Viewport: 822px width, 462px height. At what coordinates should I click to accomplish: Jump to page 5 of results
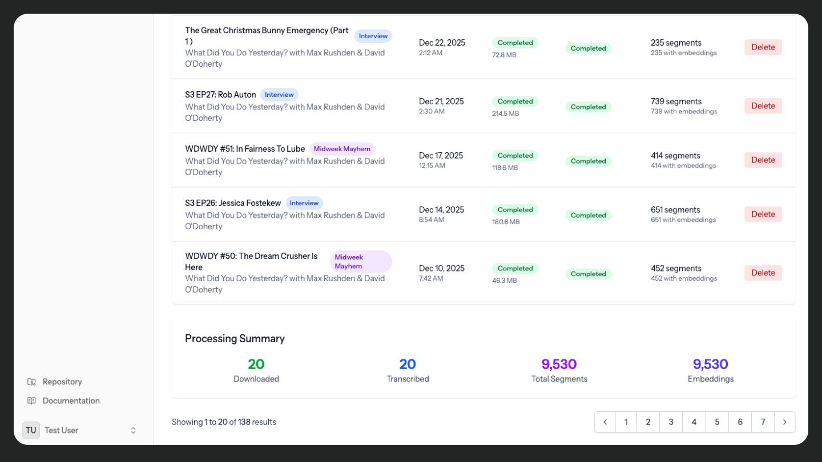pos(717,422)
